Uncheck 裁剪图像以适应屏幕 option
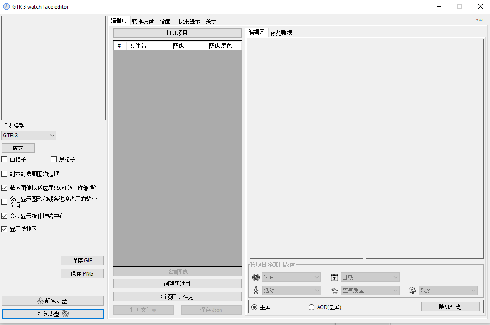Viewport: 490px width, 325px height. click(x=5, y=188)
